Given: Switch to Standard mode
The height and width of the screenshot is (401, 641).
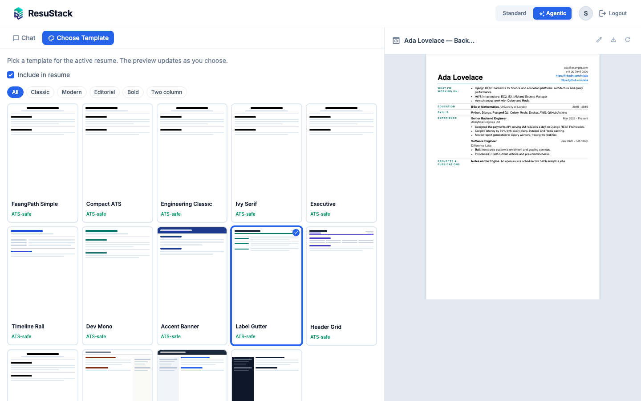Looking at the screenshot, I should coord(514,13).
